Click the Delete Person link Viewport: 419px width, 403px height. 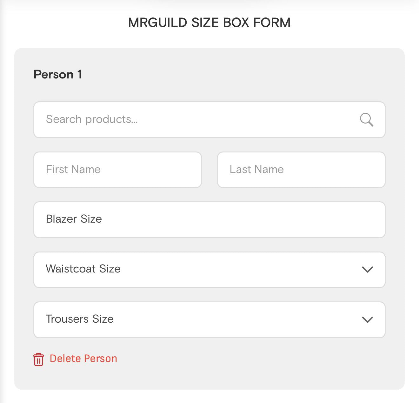pos(83,359)
